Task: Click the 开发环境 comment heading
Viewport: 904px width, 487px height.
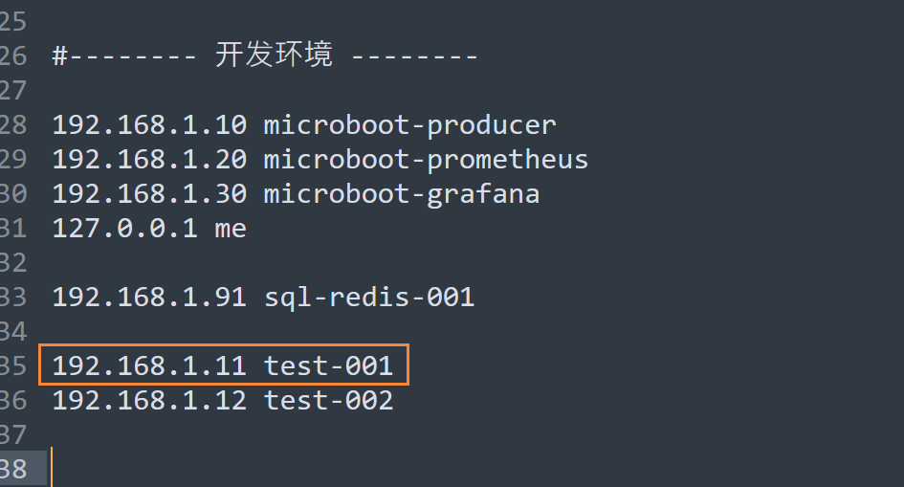Action: click(x=274, y=55)
